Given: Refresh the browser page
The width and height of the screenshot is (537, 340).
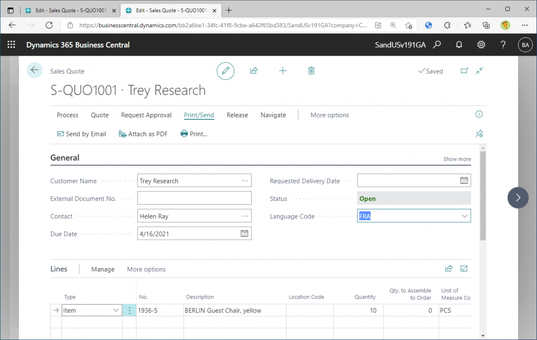Looking at the screenshot, I should (x=49, y=25).
